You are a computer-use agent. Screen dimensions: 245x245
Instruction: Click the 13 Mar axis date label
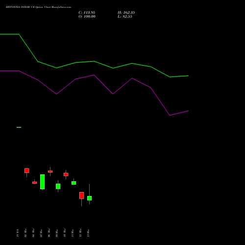88,233
